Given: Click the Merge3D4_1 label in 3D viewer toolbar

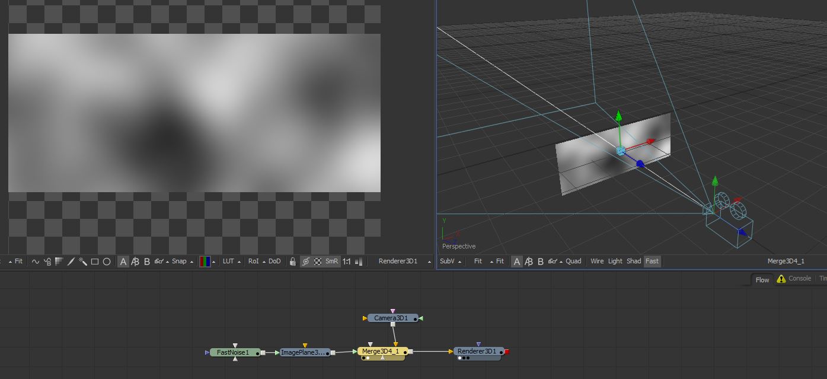Looking at the screenshot, I should coord(786,261).
